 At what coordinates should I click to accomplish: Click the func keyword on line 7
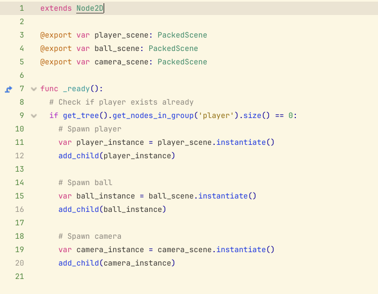[x=49, y=89]
